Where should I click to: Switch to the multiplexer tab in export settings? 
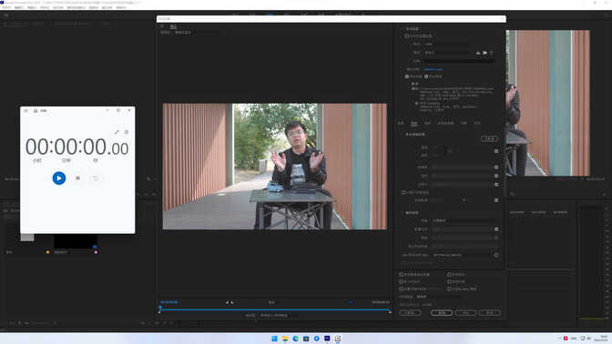click(445, 123)
